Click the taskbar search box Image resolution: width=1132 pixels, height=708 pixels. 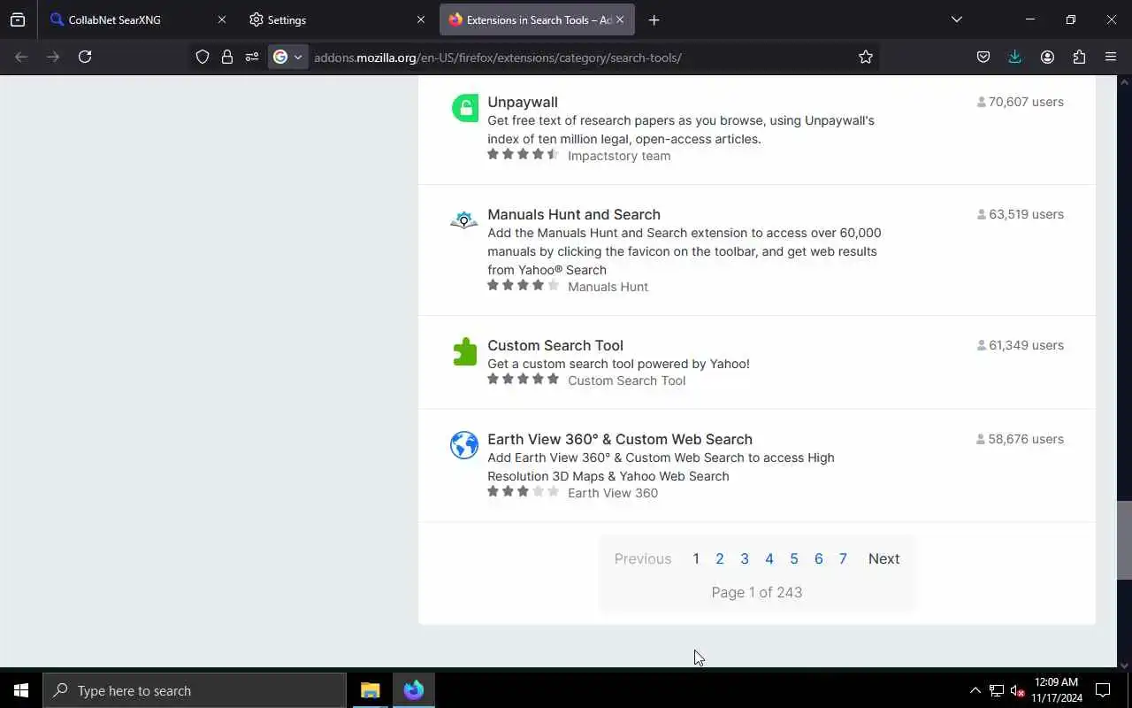point(195,690)
